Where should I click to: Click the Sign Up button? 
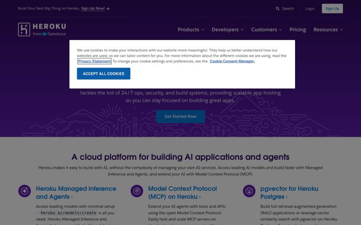pos(332,9)
